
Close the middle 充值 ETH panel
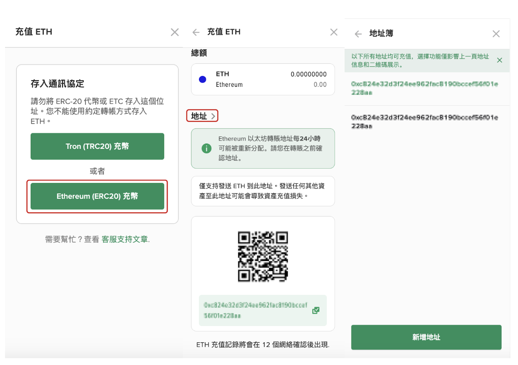[x=334, y=32]
